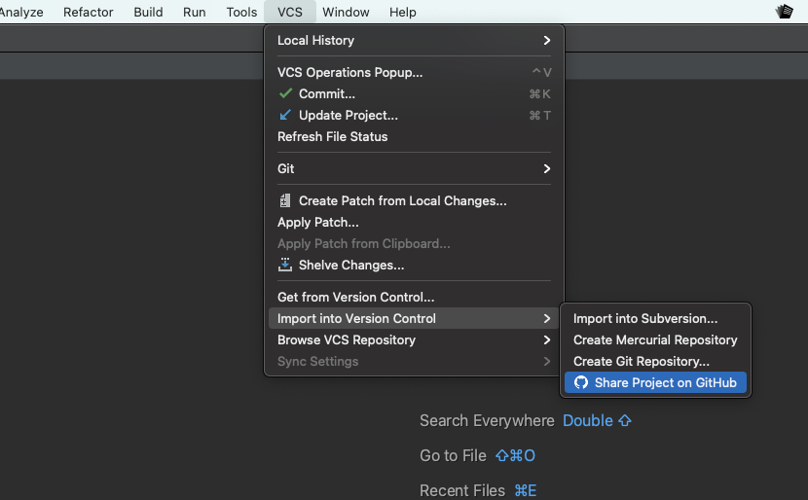
Task: Click the Create Patch document icon
Action: pyautogui.click(x=285, y=200)
